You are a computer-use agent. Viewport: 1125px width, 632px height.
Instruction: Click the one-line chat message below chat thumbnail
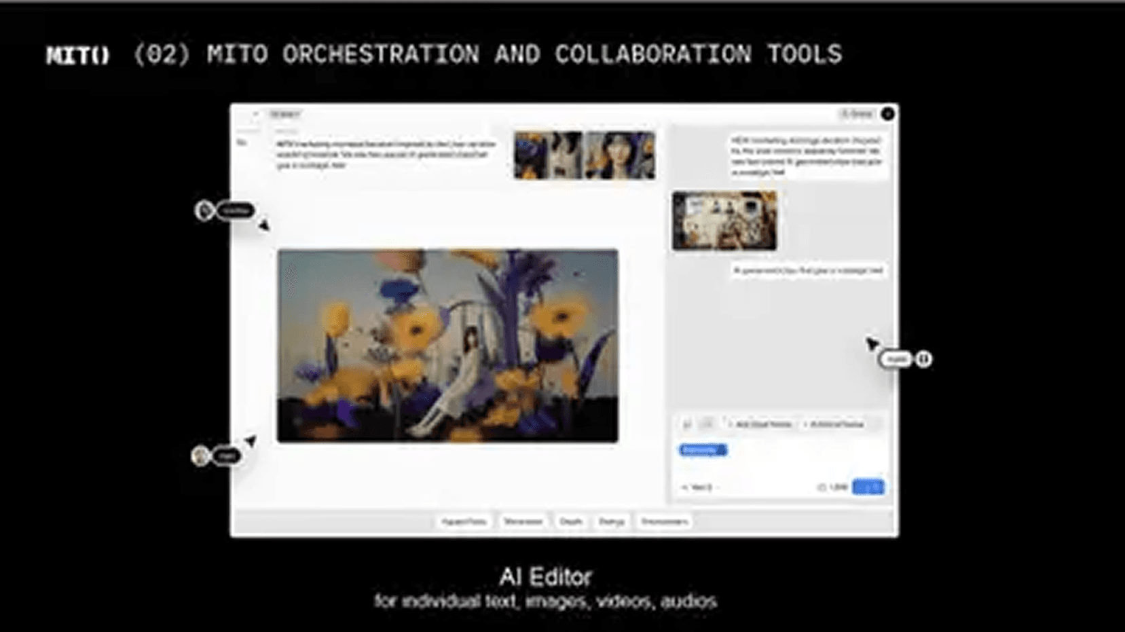808,270
